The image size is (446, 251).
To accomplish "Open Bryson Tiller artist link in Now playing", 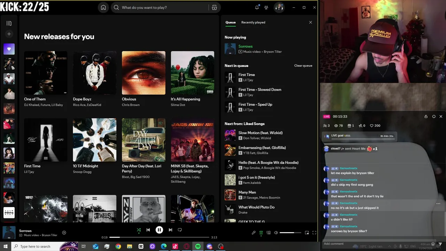I will pos(273,52).
